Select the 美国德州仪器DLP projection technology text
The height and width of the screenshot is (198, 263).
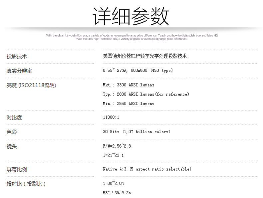click(145, 56)
